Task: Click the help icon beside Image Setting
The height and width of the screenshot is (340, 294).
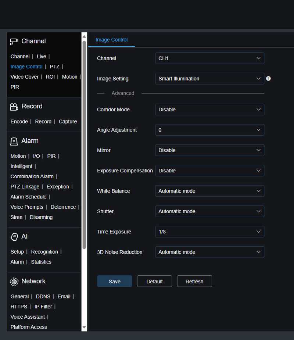Action: coord(268,79)
